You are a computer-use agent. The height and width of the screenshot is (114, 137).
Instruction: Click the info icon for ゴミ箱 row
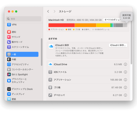click(125, 87)
